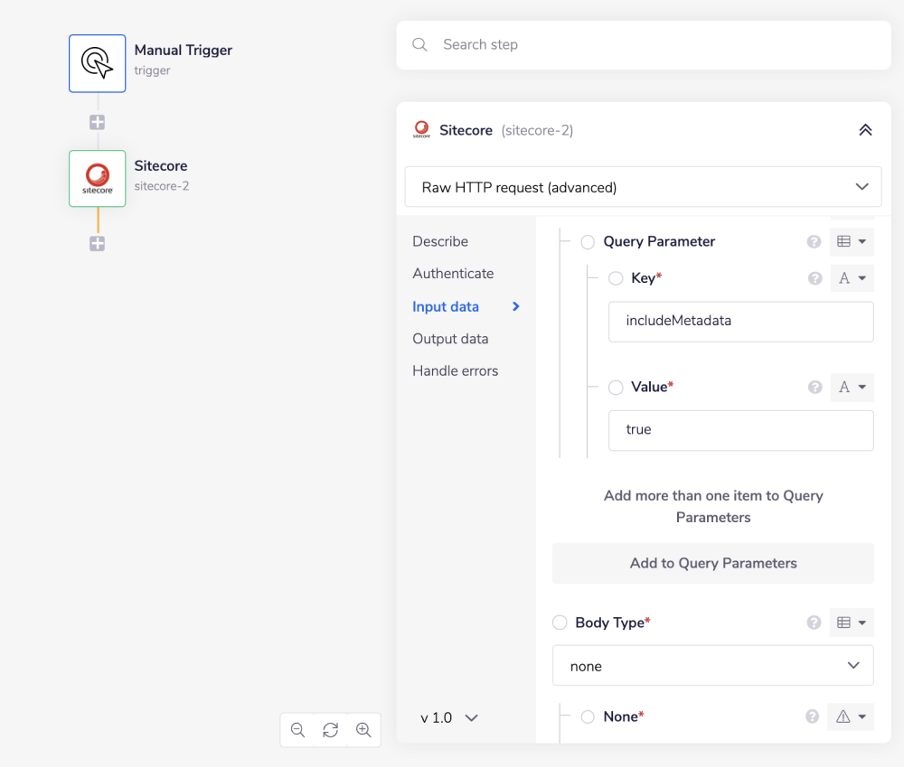The height and width of the screenshot is (768, 904).
Task: Zoom in on the workflow canvas
Action: [363, 730]
